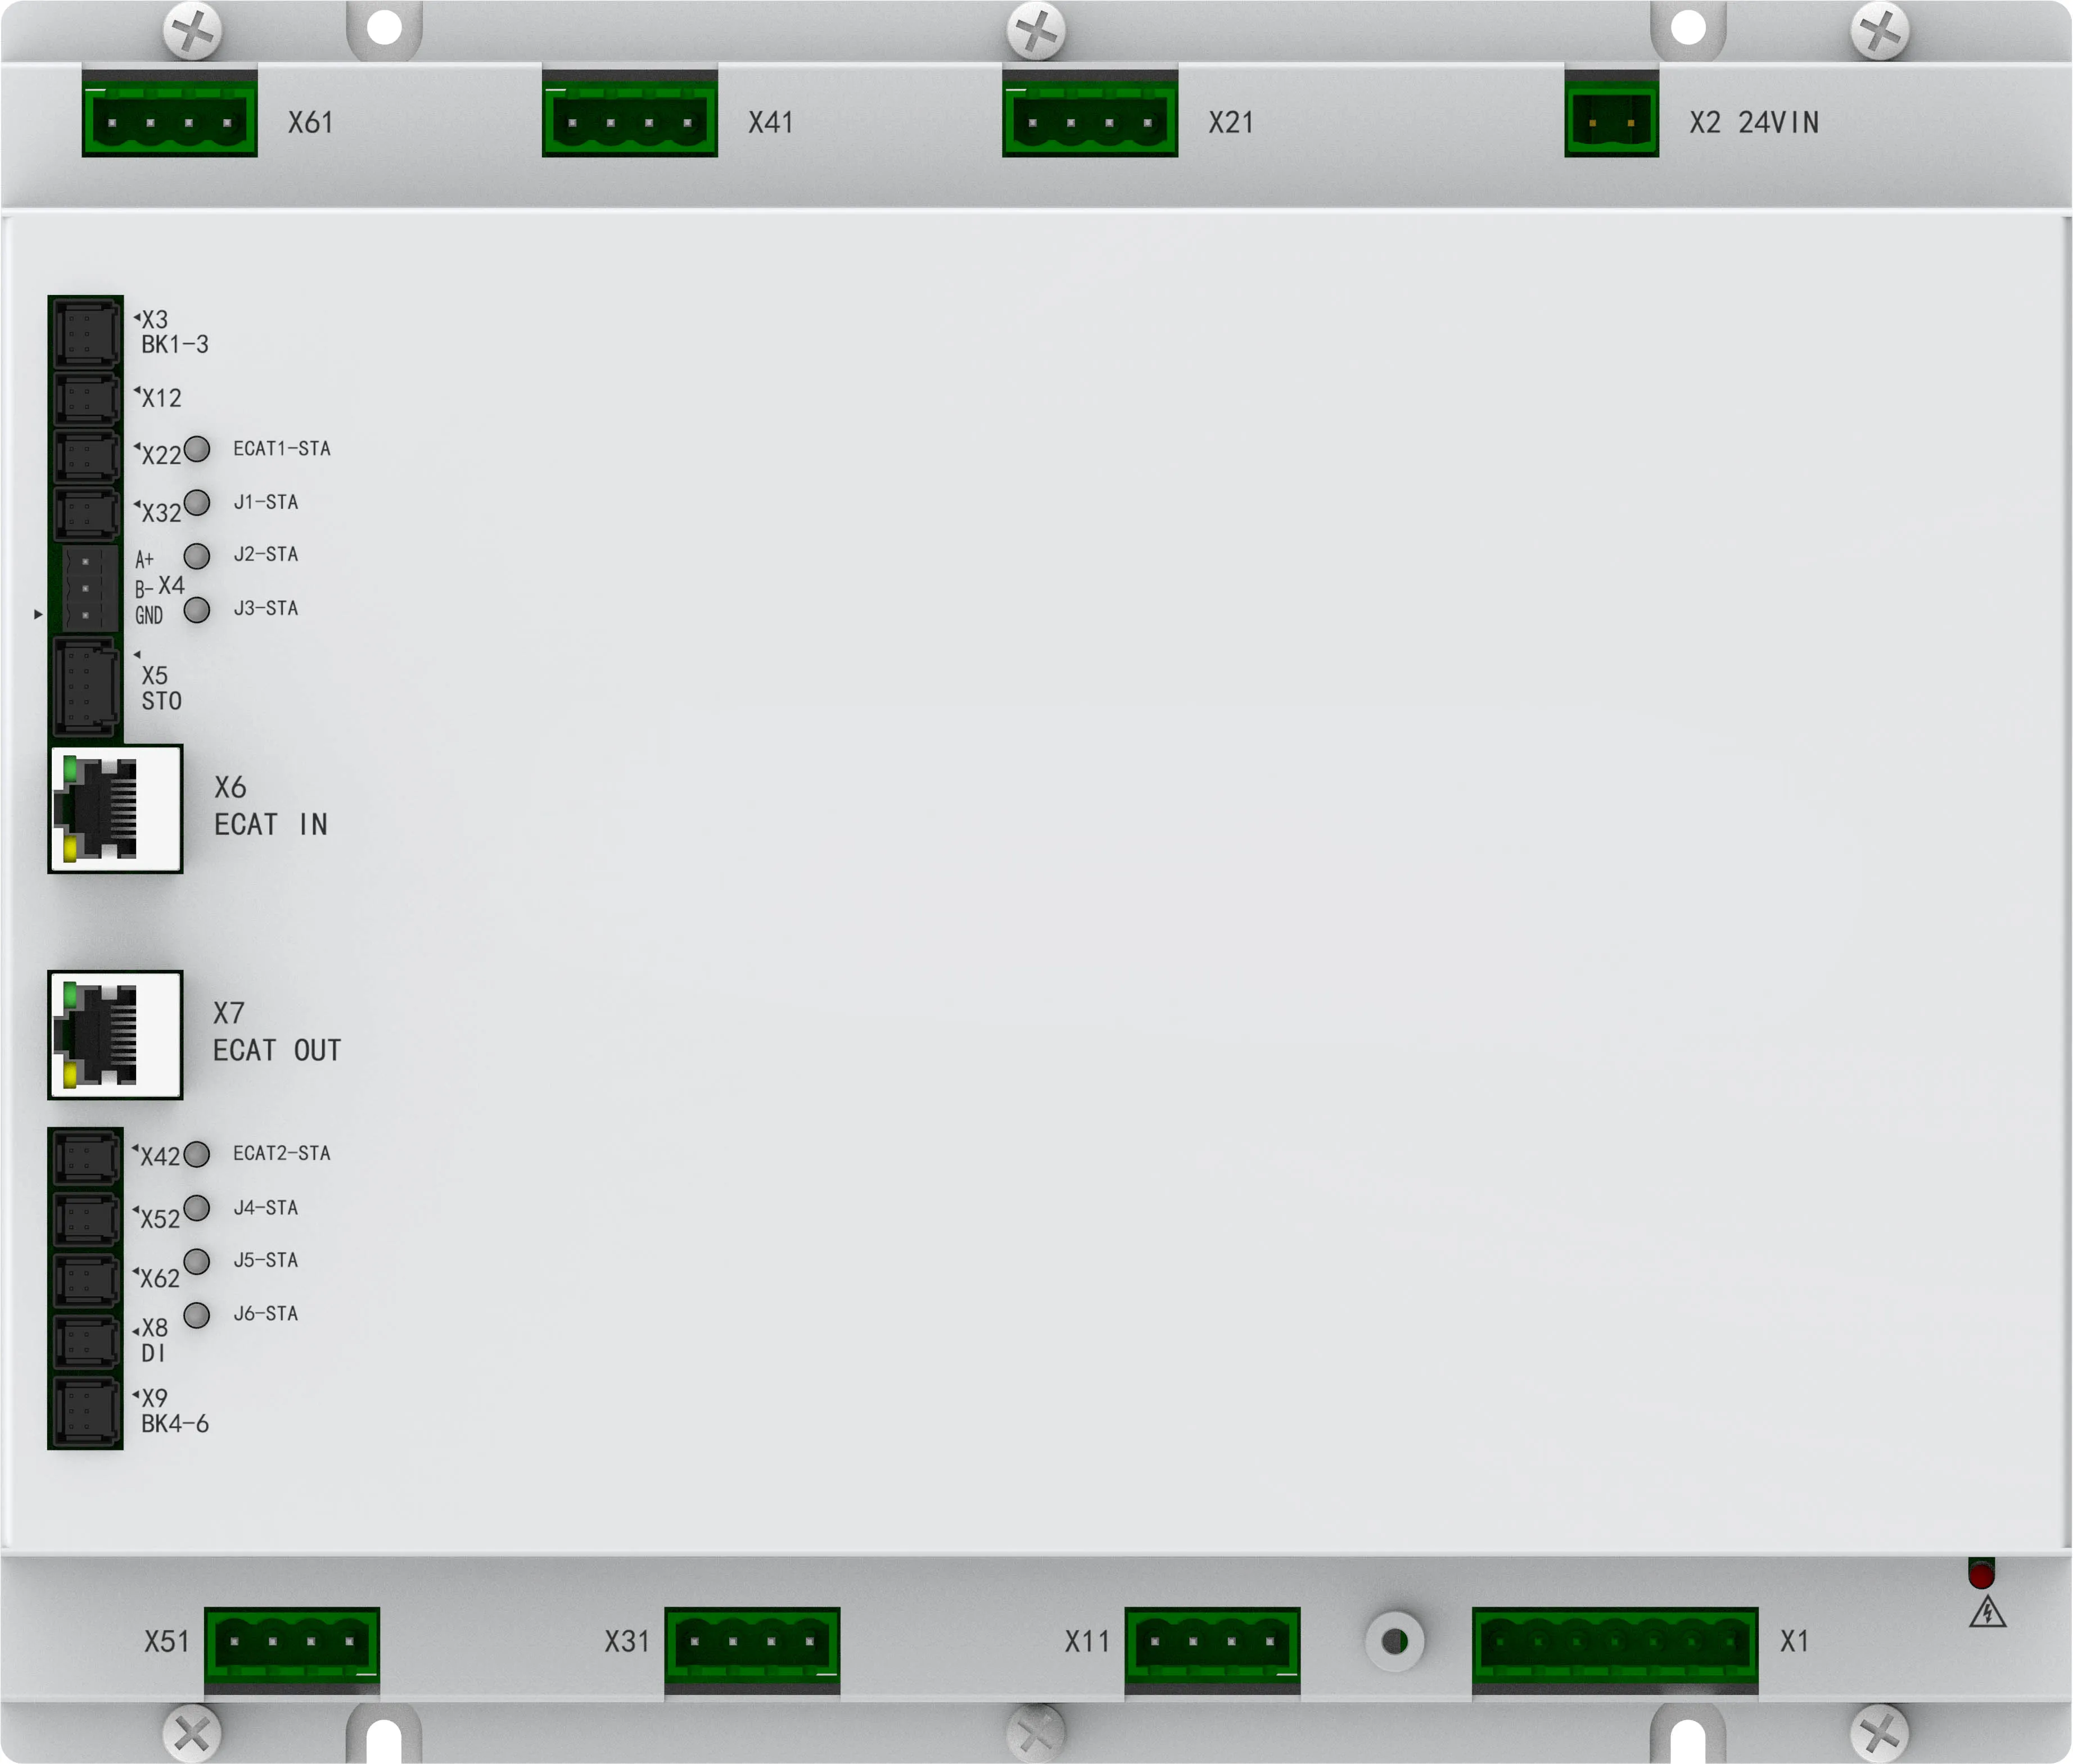
Task: Click the ECAT2-STA status LED
Action: tap(197, 1154)
